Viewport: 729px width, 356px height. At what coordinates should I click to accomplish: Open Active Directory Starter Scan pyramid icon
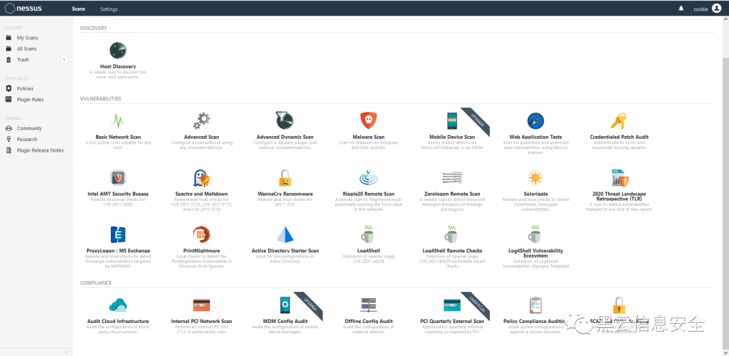285,235
